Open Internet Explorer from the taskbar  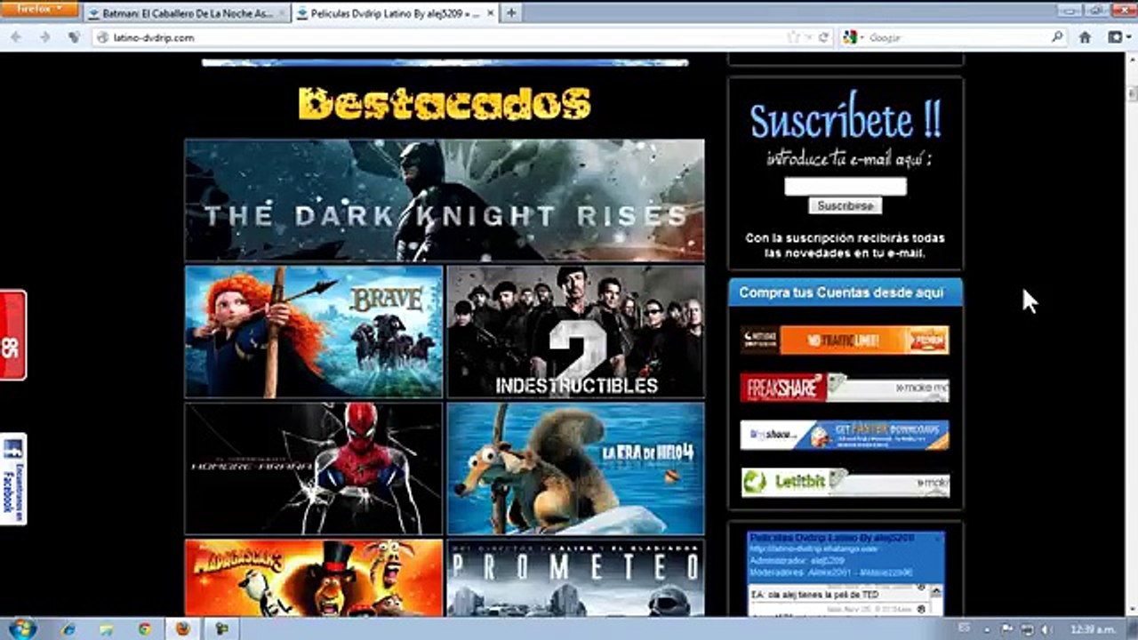(x=68, y=628)
